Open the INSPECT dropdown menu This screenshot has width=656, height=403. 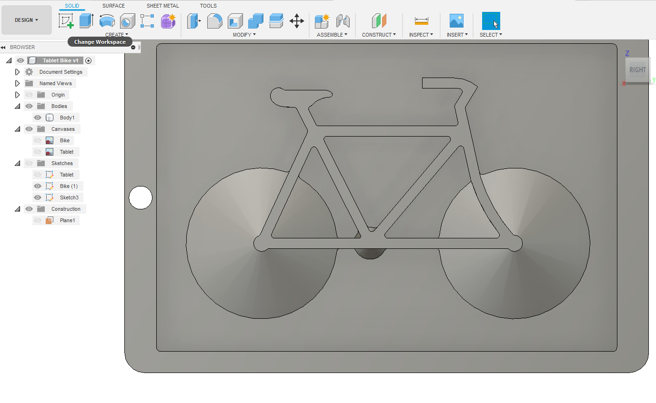(421, 35)
